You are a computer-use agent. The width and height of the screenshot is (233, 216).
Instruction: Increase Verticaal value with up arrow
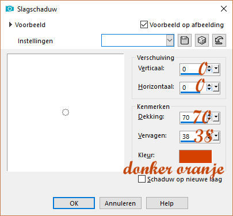(x=209, y=67)
